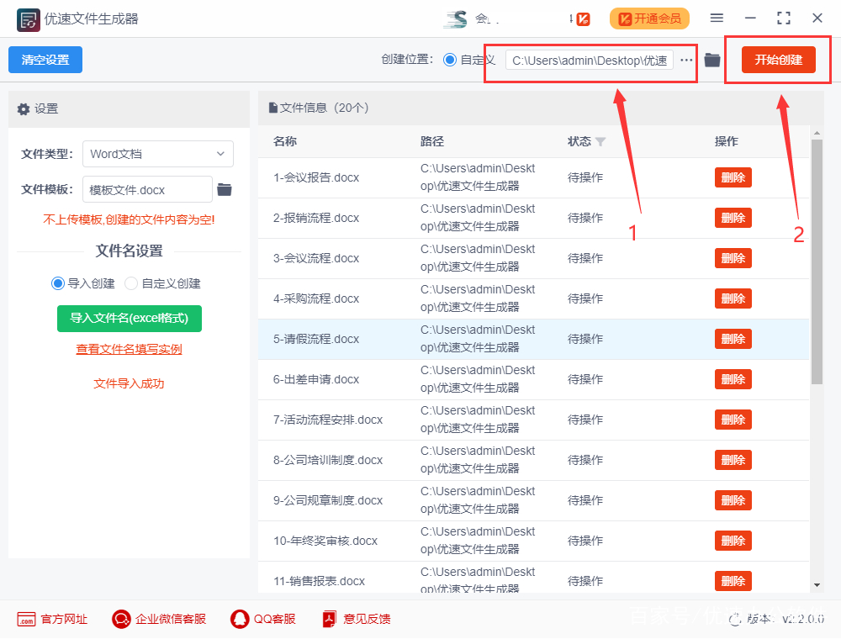Viewport: 841px width, 639px height.
Task: Click the 清空设置 button
Action: [45, 60]
